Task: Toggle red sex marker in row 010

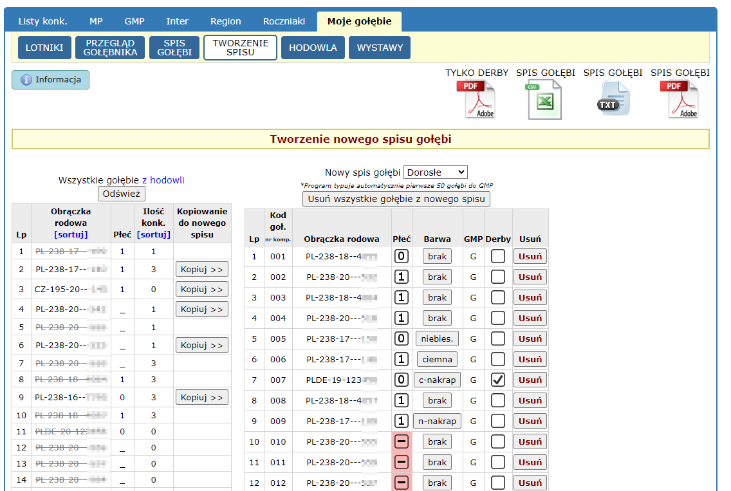Action: coord(402,441)
